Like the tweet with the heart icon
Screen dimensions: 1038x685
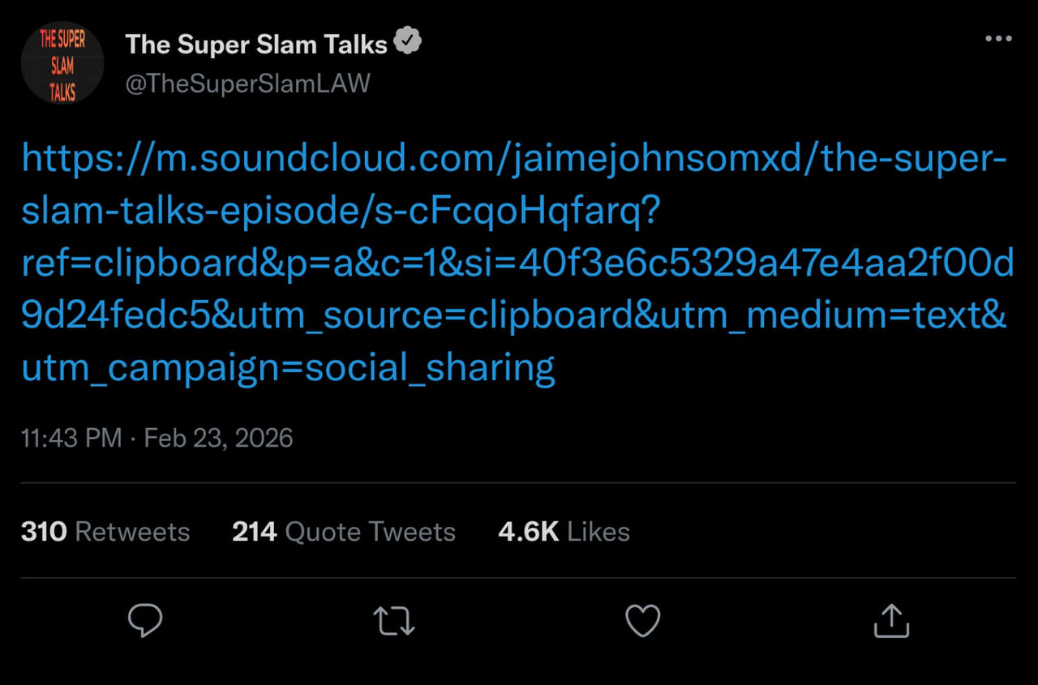(x=643, y=621)
